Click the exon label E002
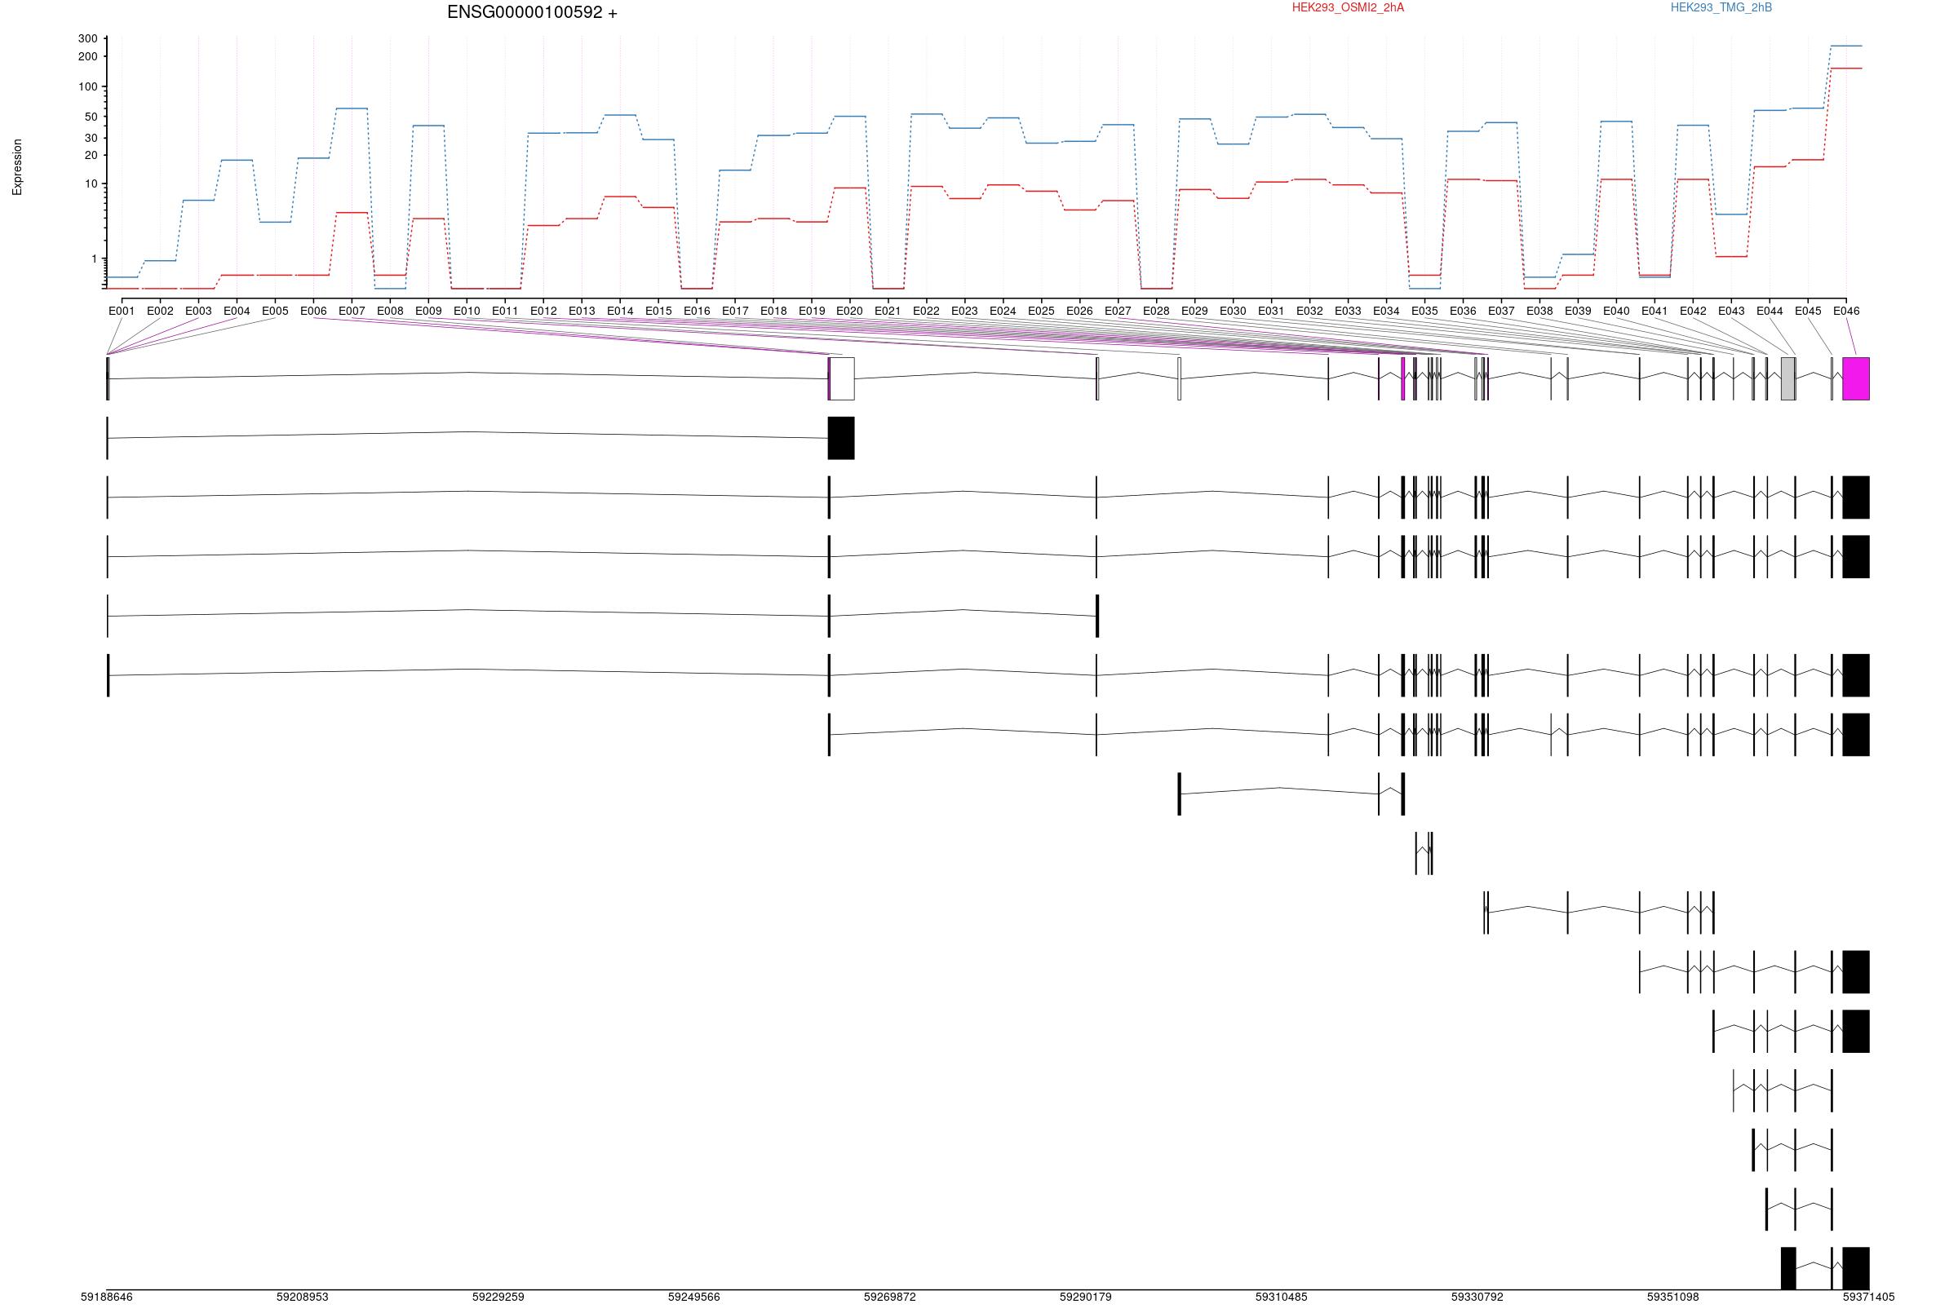 coord(160,311)
